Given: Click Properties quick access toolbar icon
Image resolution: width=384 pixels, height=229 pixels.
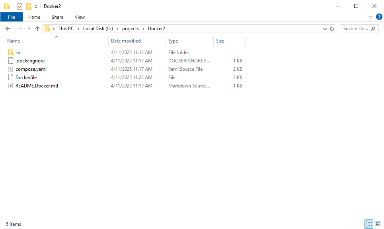Looking at the screenshot, I should pos(20,6).
